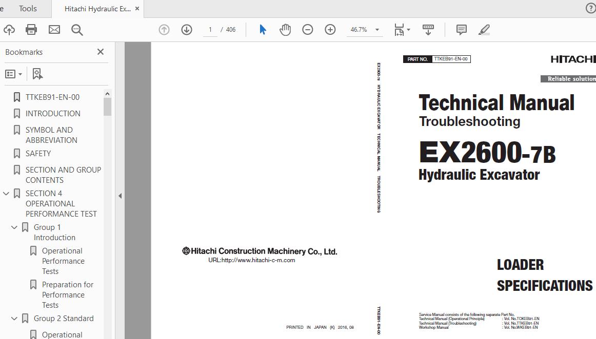596x339 pixels.
Task: Print the document using printer icon
Action: (x=31, y=30)
